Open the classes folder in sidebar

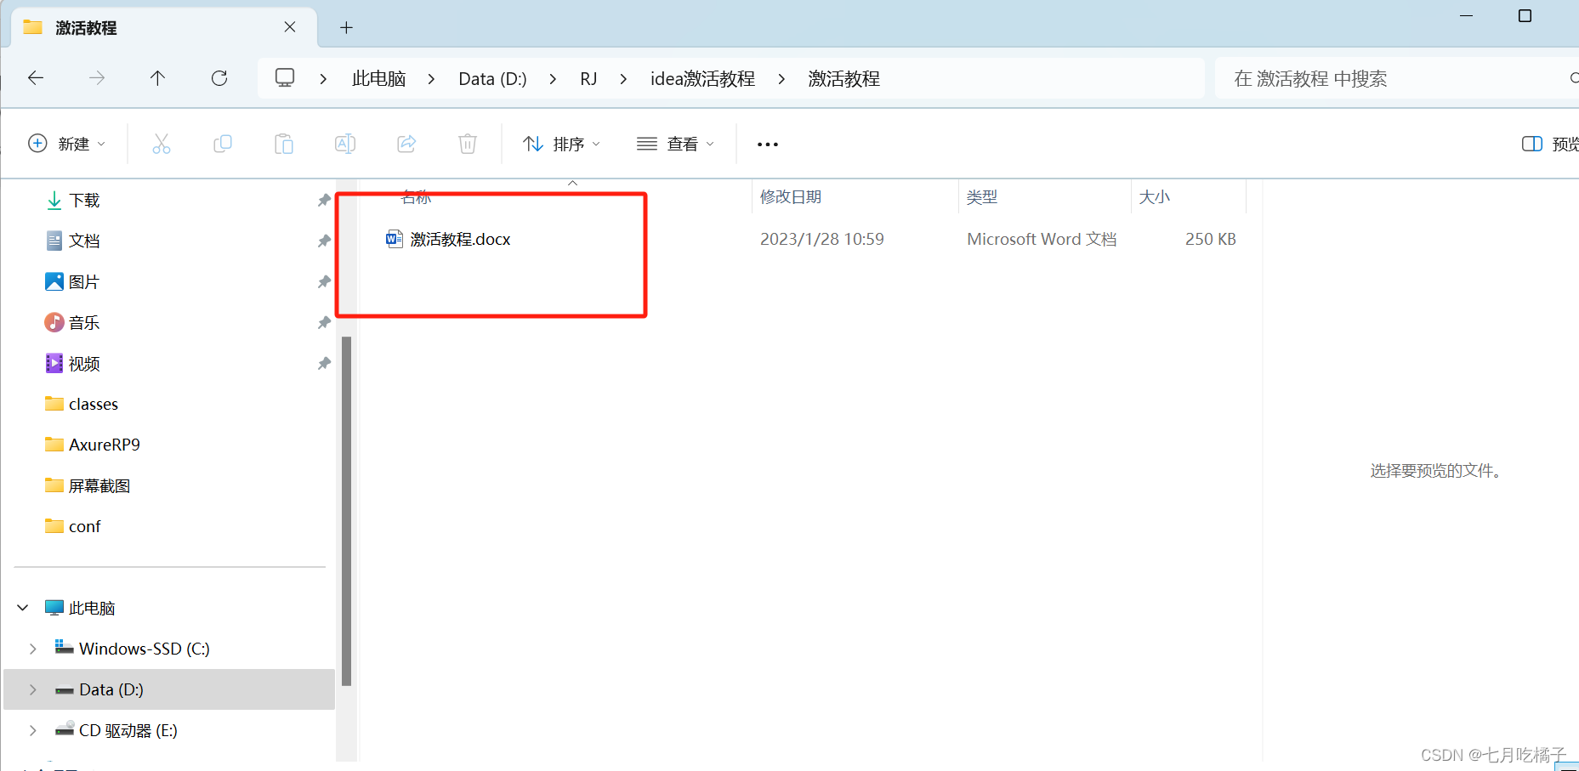pos(93,404)
